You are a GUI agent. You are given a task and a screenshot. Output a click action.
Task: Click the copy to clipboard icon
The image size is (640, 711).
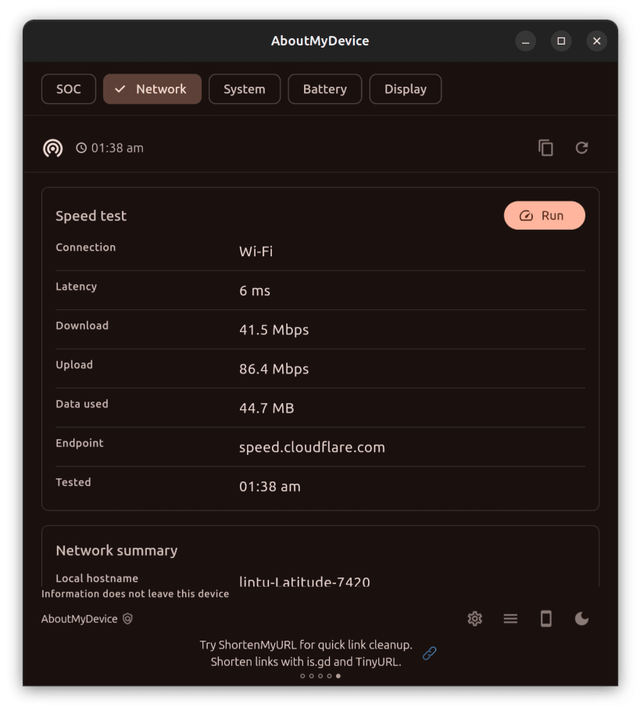[x=545, y=148]
